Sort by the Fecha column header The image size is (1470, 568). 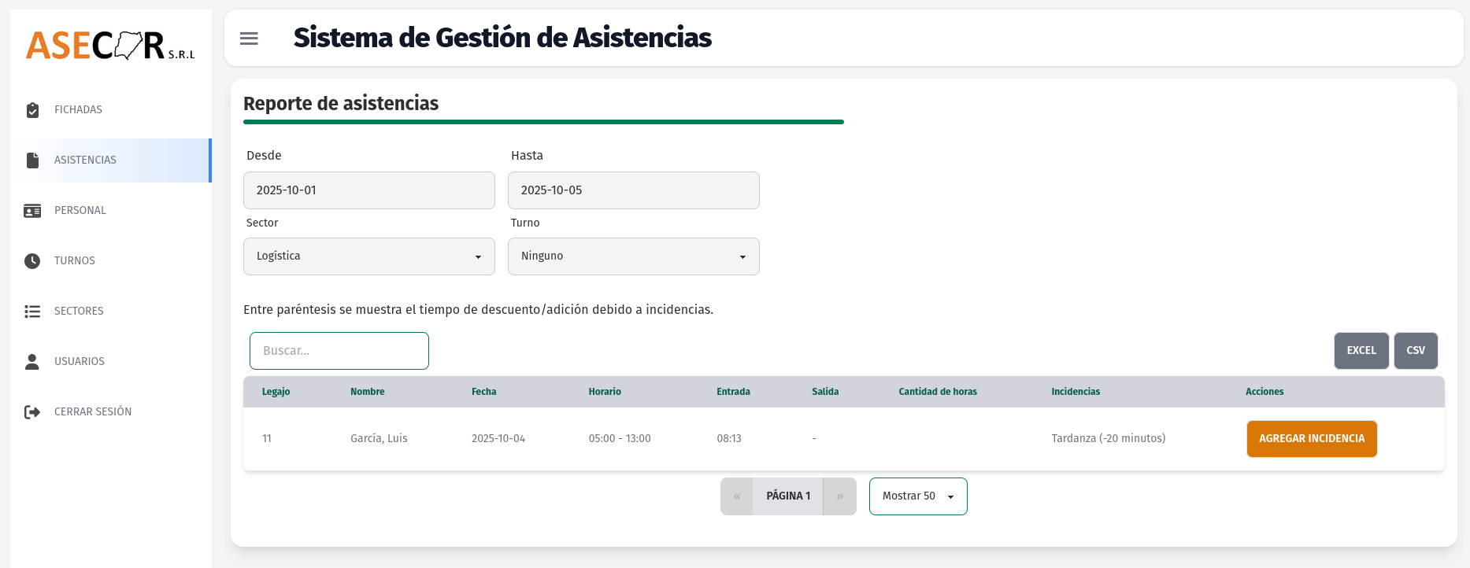tap(484, 392)
